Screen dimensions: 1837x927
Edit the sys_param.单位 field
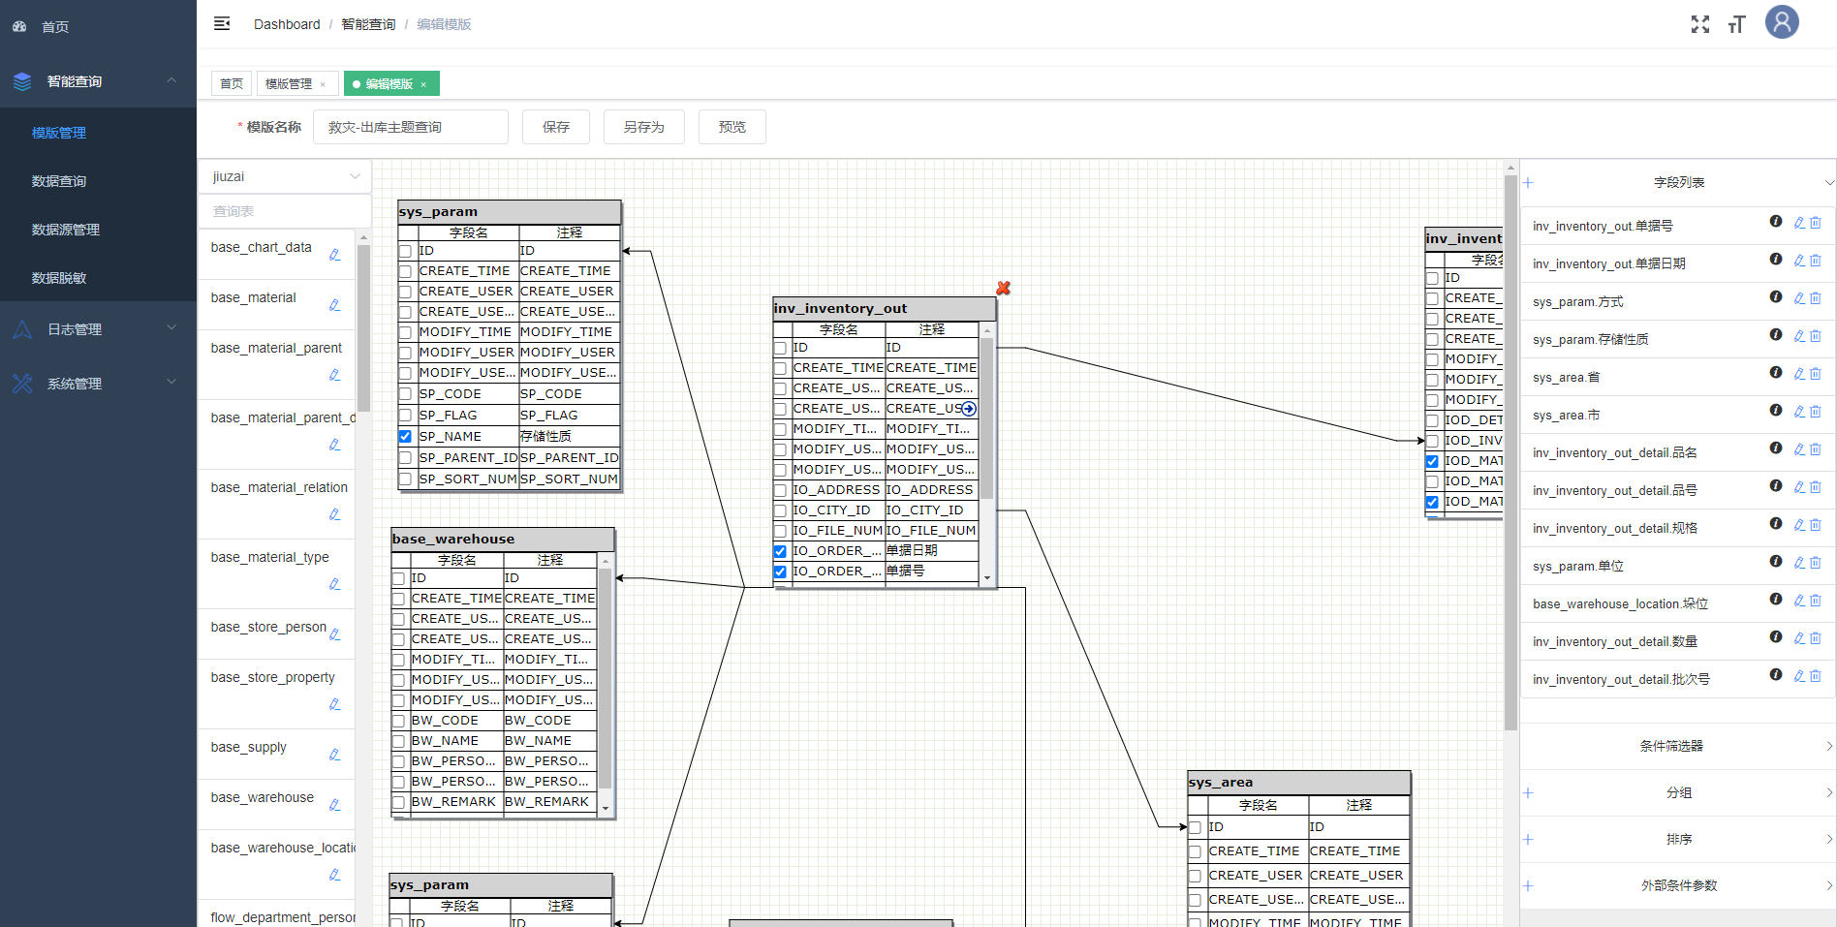tap(1799, 563)
